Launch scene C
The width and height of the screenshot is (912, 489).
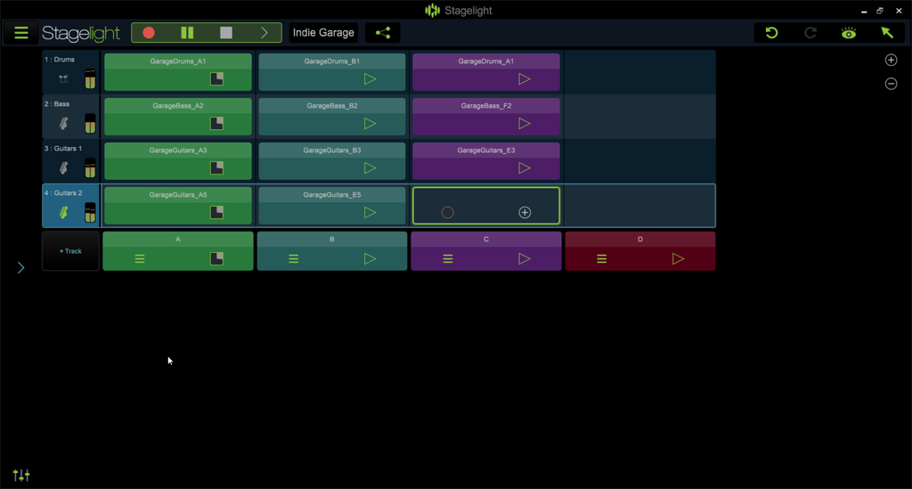click(x=524, y=258)
